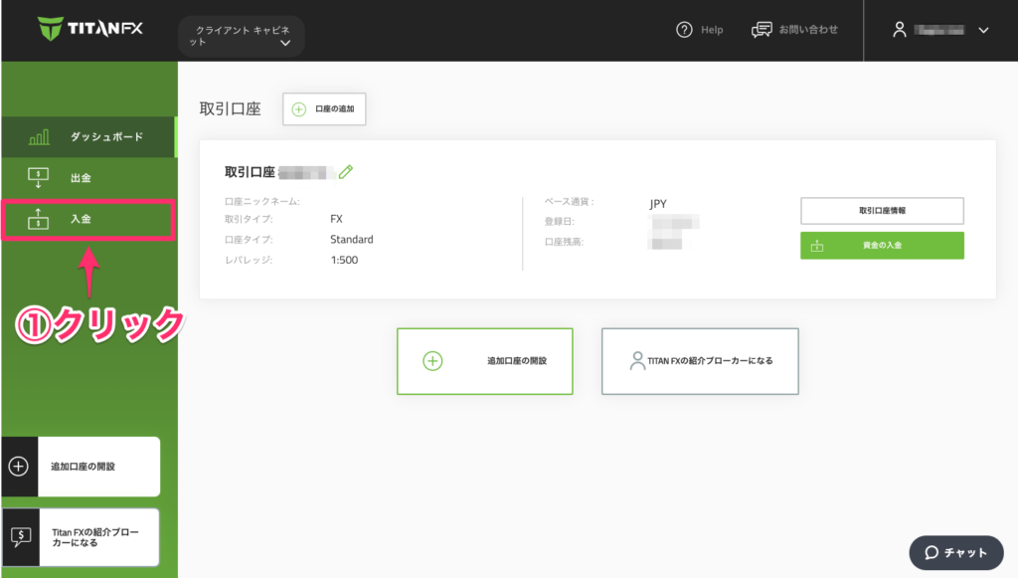Click the withdrawal icon in sidebar
1018x578 pixels.
pyautogui.click(x=39, y=178)
